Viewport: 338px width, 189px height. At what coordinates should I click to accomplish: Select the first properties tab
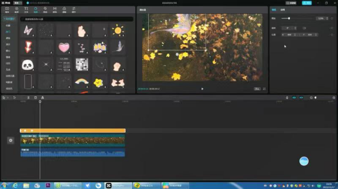(274, 10)
